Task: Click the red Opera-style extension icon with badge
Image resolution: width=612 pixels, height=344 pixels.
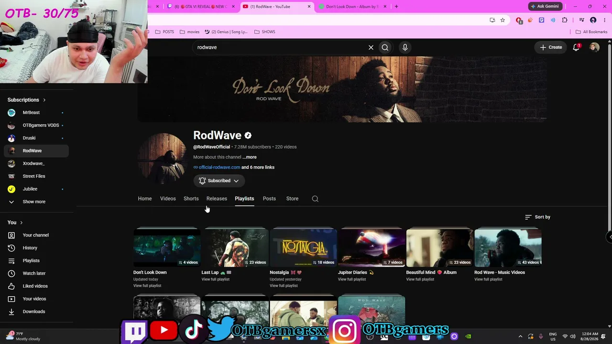Action: 519,20
